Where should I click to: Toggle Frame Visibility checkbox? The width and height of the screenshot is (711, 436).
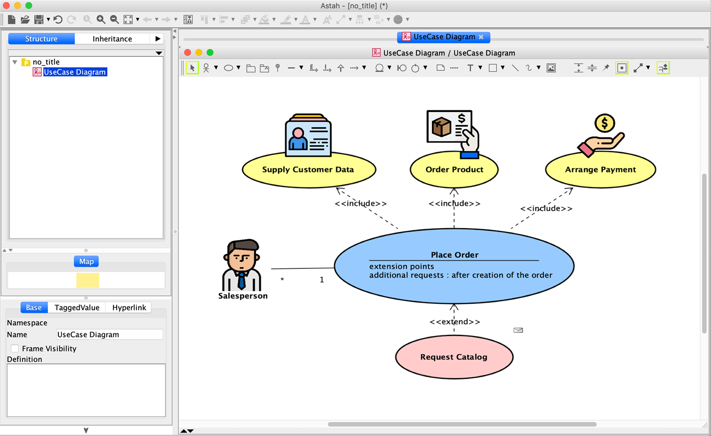(x=15, y=348)
